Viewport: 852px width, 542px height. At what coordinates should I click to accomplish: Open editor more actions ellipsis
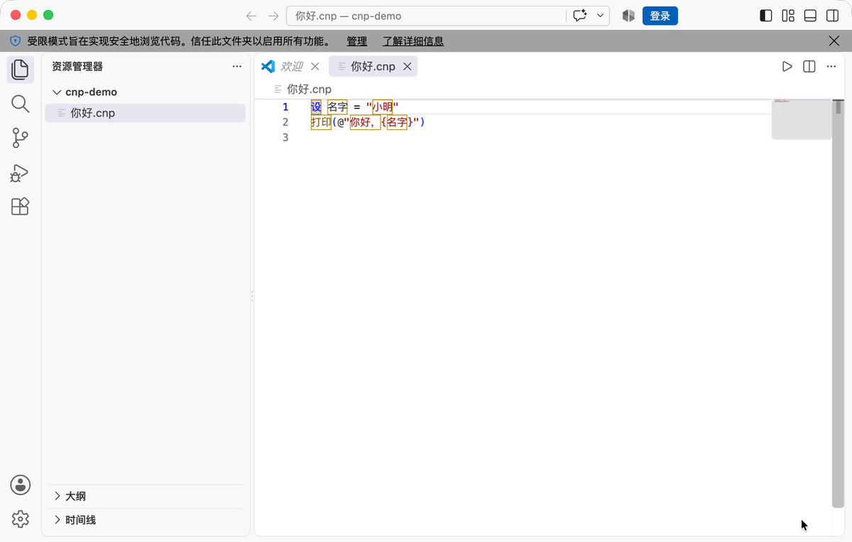pos(831,66)
